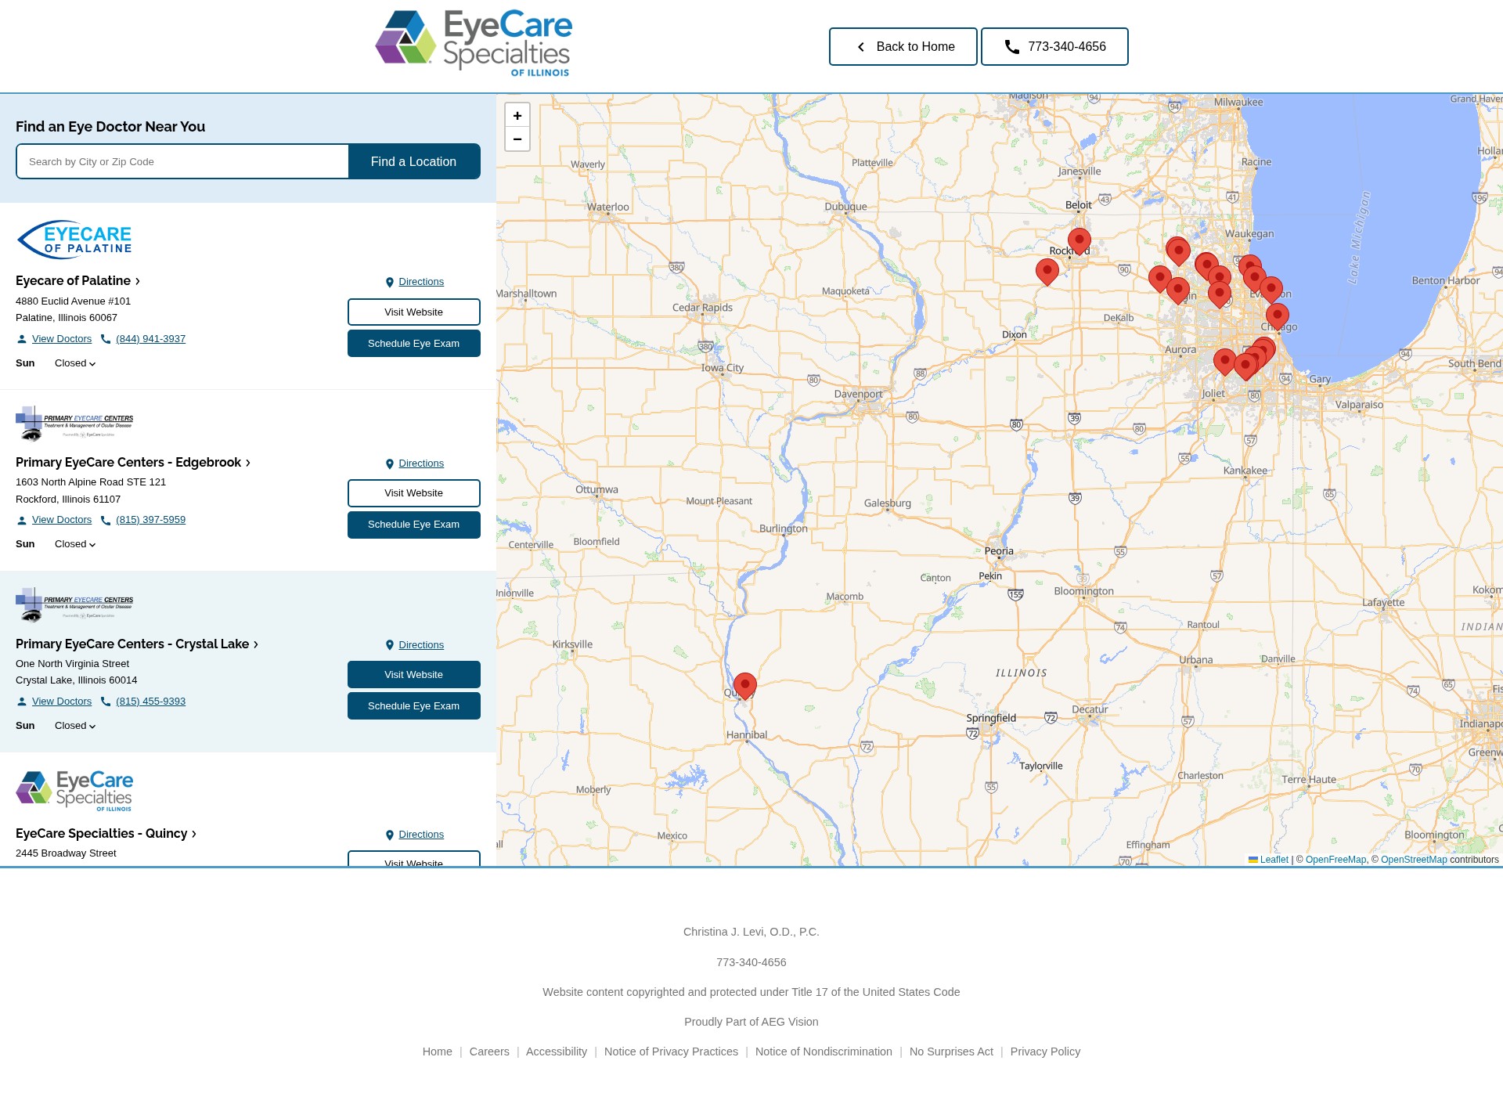Click the person icon in Palatine listing
This screenshot has width=1503, height=1093.
[x=22, y=339]
